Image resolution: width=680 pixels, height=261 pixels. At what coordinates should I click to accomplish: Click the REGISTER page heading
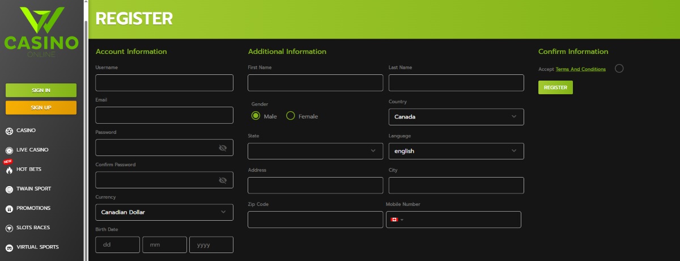click(x=134, y=19)
